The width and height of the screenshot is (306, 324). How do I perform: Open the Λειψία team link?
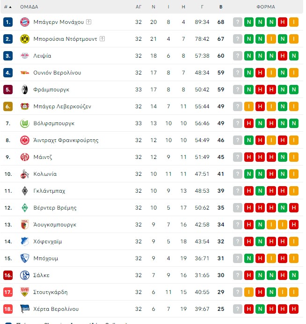tap(42, 56)
